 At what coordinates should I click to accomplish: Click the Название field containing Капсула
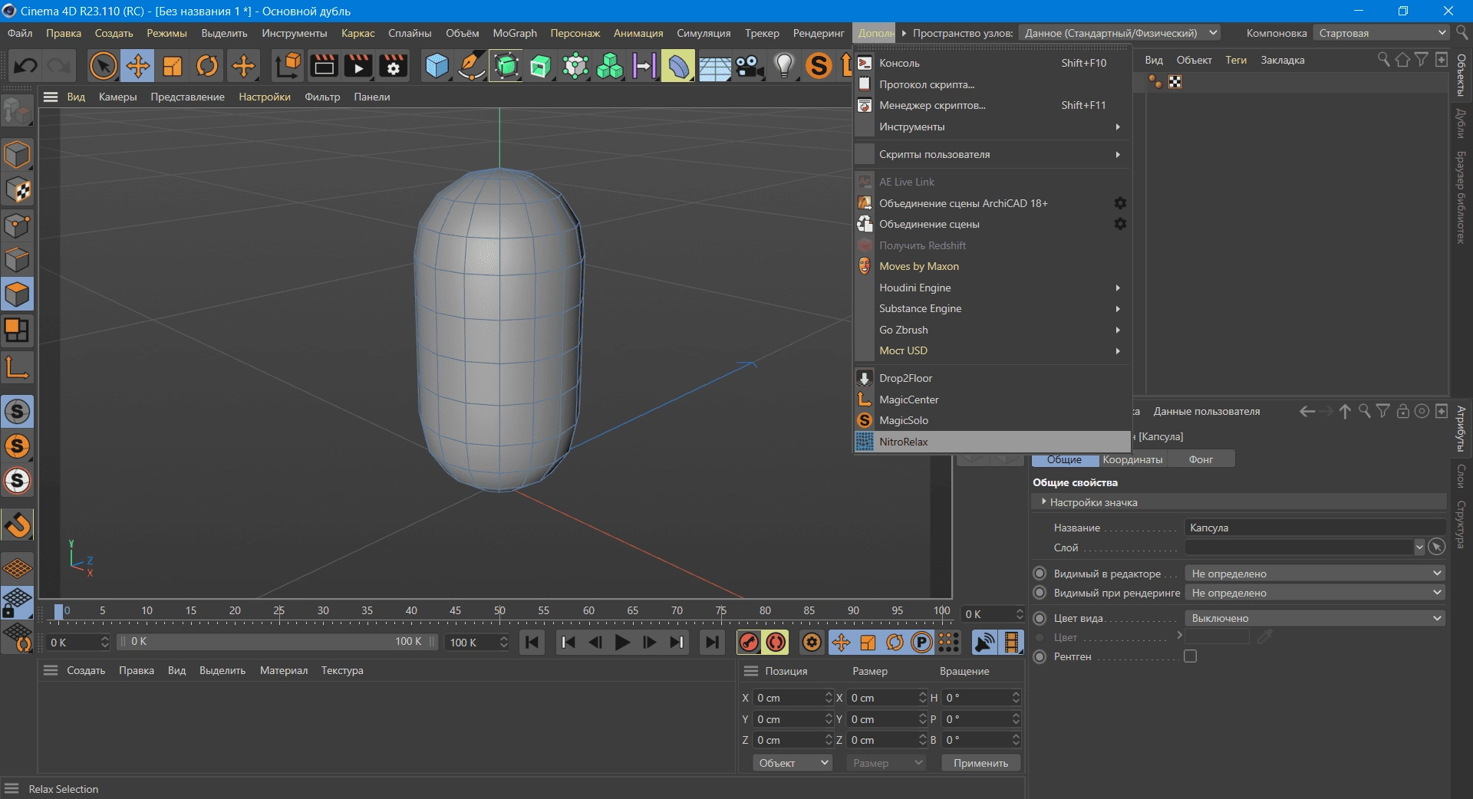point(1315,528)
